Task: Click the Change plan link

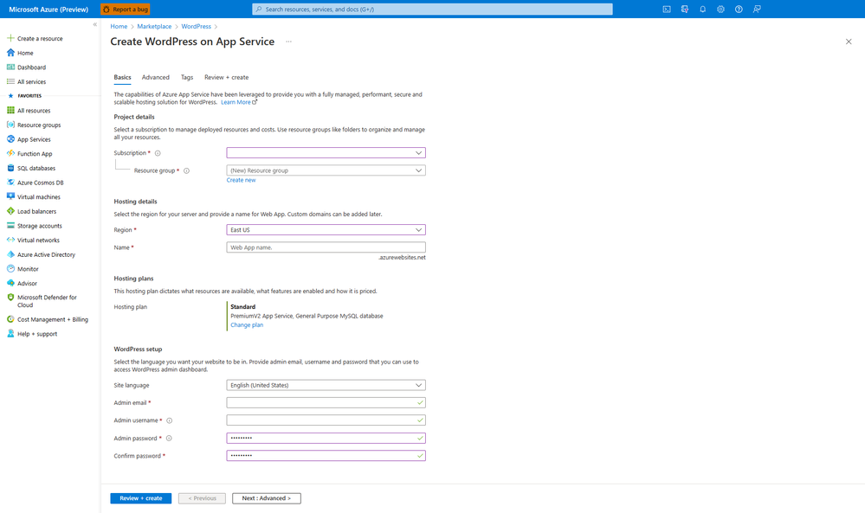Action: click(x=247, y=325)
